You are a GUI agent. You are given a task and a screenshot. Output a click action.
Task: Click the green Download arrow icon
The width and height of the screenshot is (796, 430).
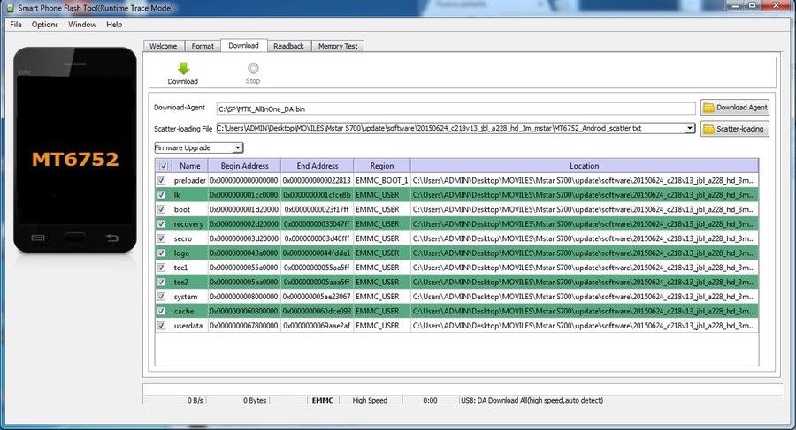(183, 69)
